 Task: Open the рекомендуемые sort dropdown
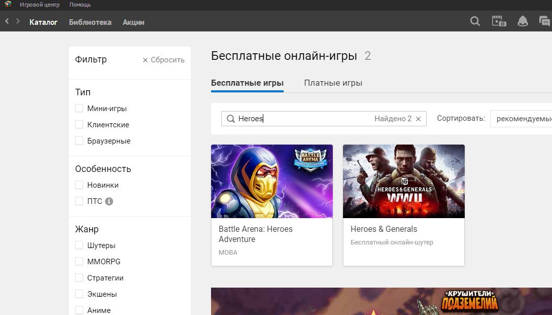tap(521, 119)
